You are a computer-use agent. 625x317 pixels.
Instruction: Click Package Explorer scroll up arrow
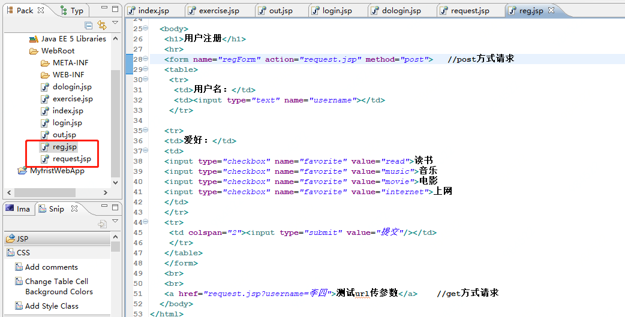[x=115, y=38]
